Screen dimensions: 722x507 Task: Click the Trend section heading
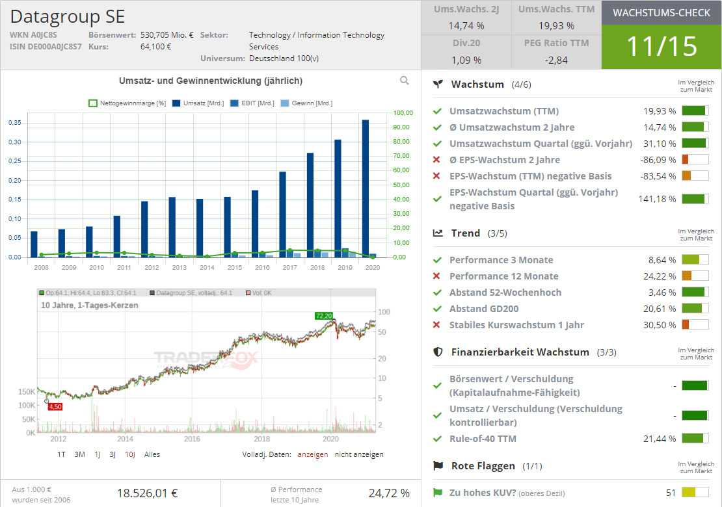(466, 233)
